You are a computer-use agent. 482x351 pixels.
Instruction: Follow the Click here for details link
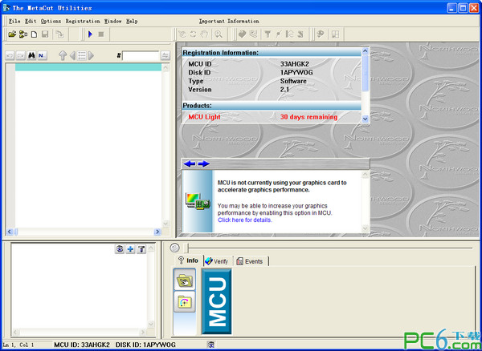coord(245,220)
